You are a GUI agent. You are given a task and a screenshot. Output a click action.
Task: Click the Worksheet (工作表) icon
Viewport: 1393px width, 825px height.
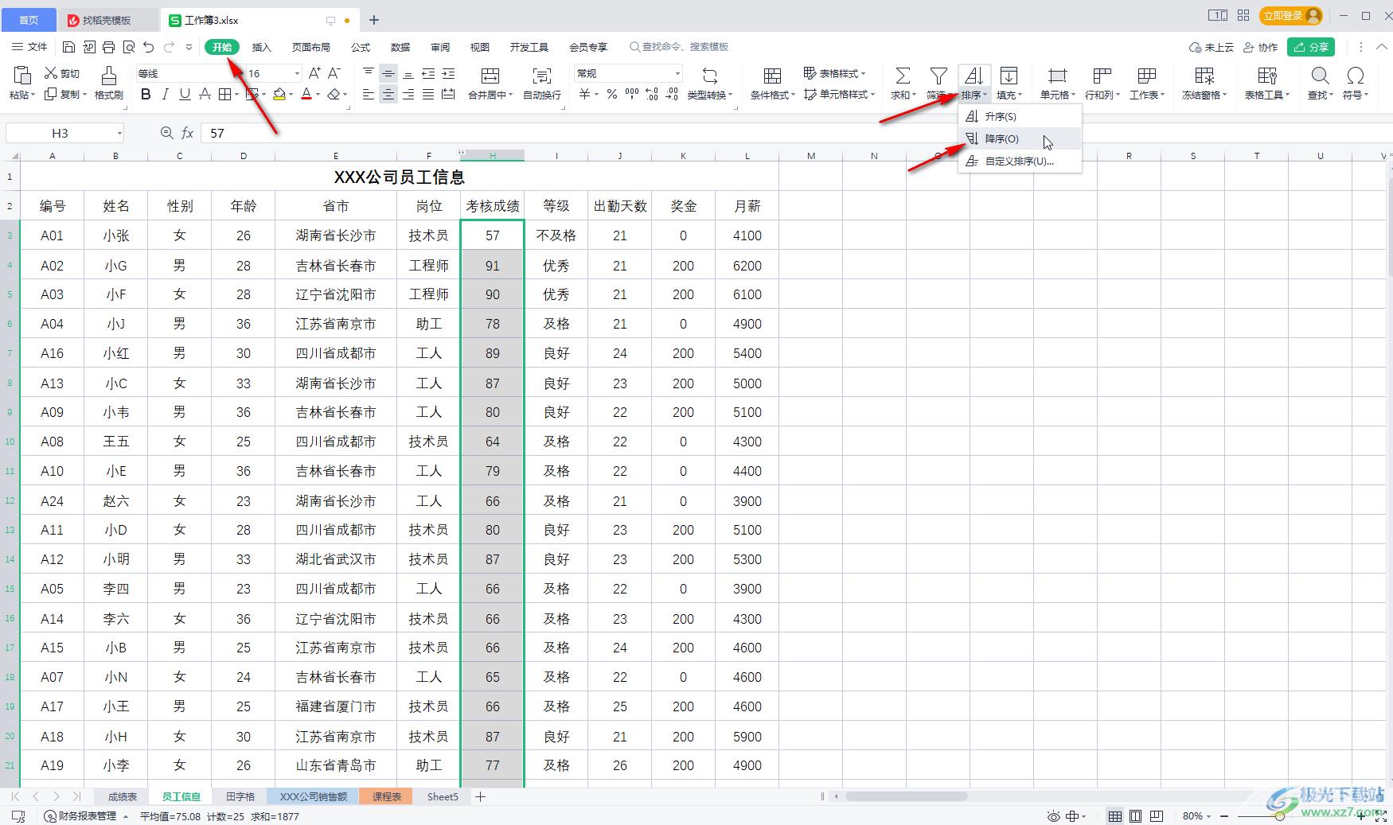(1146, 76)
